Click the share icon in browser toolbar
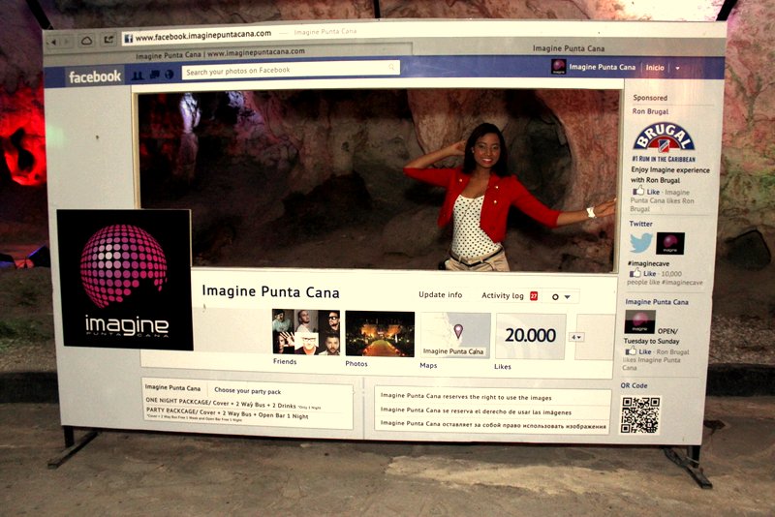Viewport: 775px width, 517px height. point(109,39)
